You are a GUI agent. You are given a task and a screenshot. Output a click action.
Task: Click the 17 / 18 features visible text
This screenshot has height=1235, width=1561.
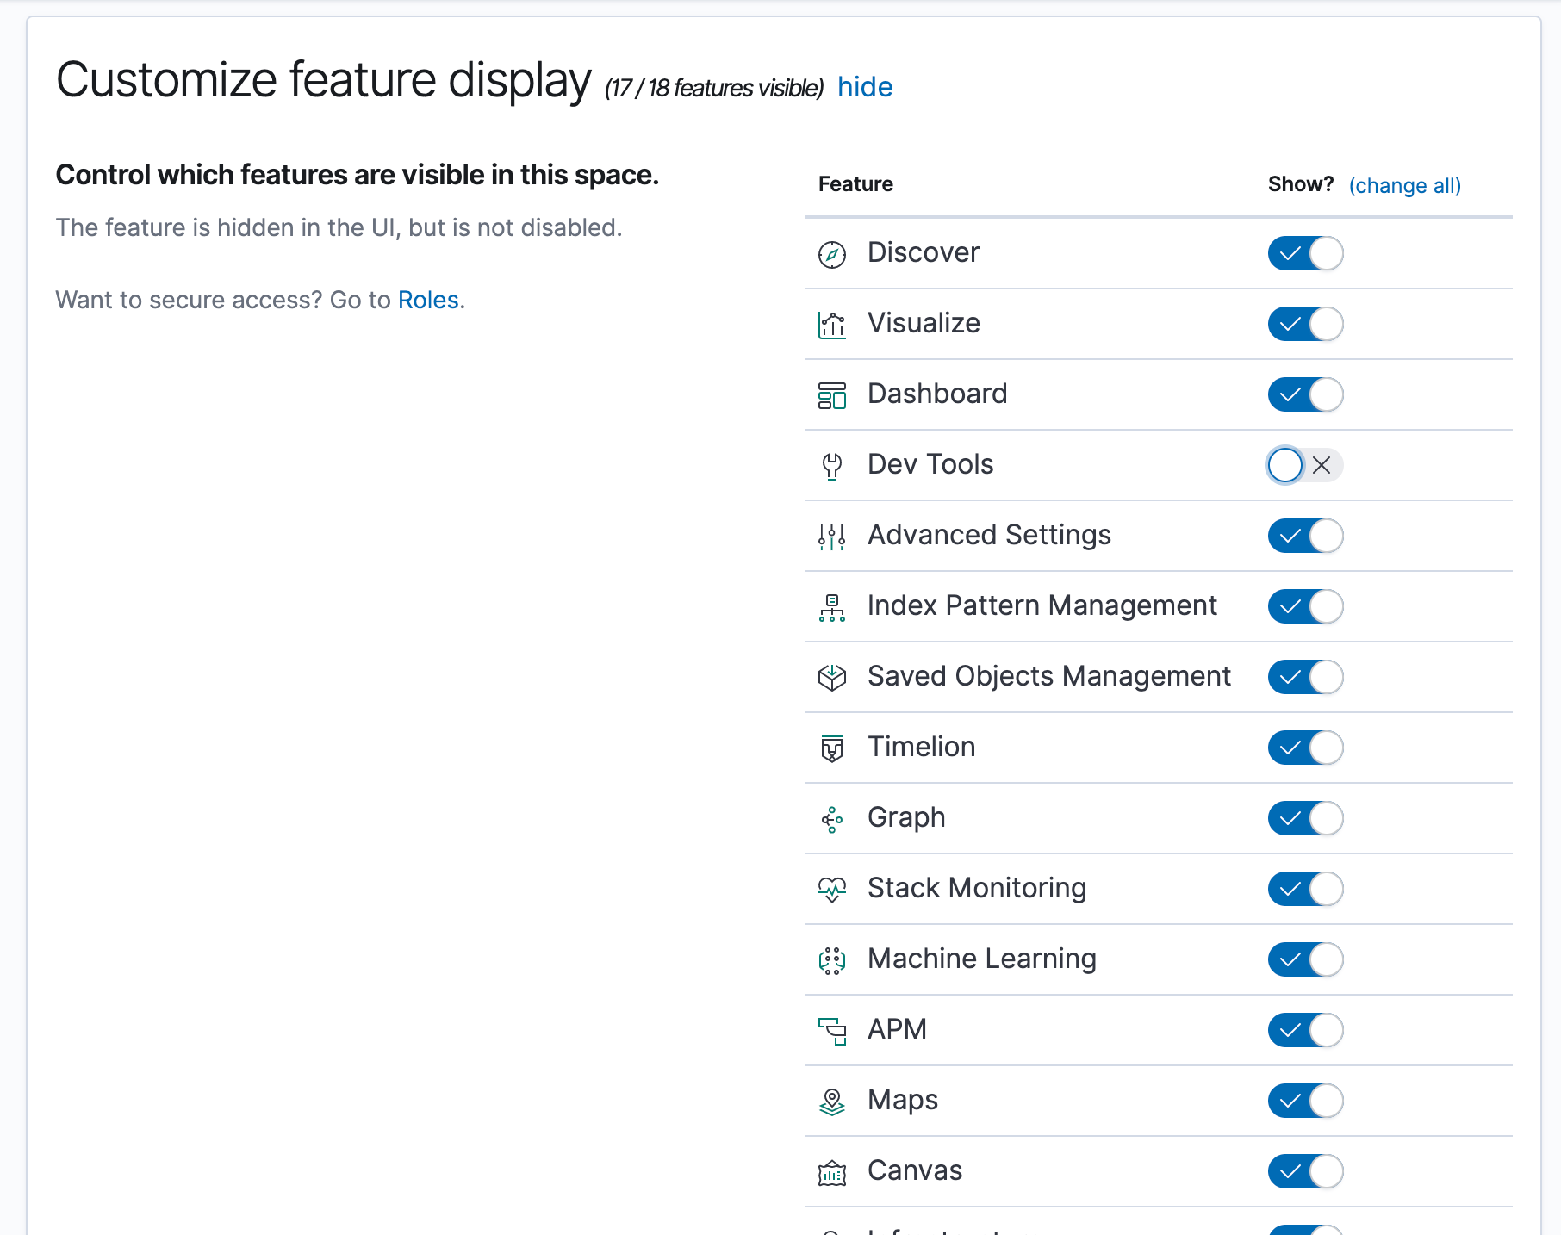(x=714, y=88)
